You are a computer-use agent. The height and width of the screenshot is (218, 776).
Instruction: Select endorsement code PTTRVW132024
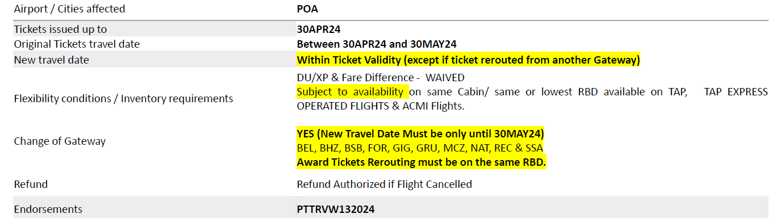click(336, 209)
